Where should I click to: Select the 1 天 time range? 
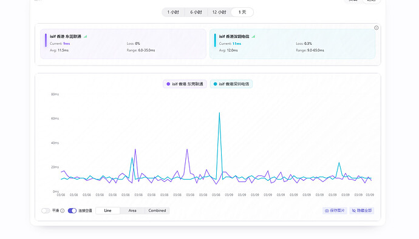[242, 12]
